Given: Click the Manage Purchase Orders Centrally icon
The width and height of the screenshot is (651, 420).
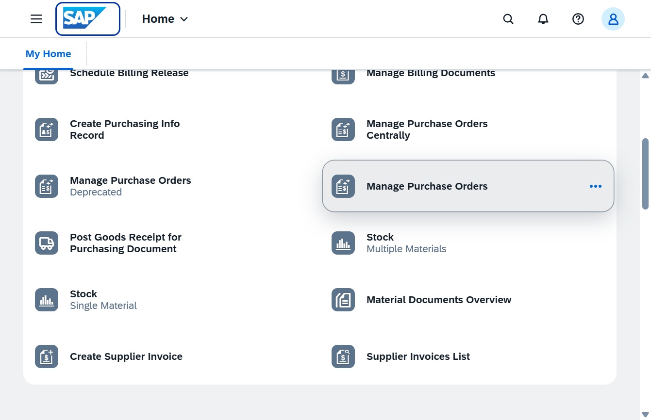Looking at the screenshot, I should click(x=343, y=129).
